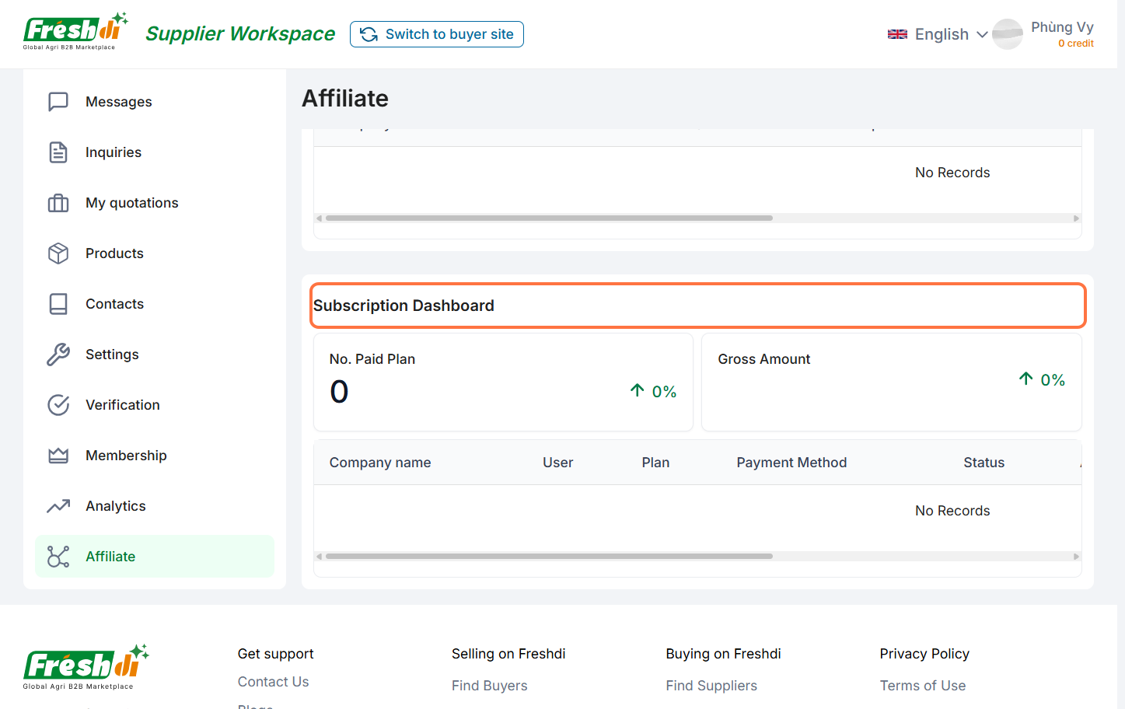The width and height of the screenshot is (1125, 709).
Task: Click the Company name column header
Action: point(379,463)
